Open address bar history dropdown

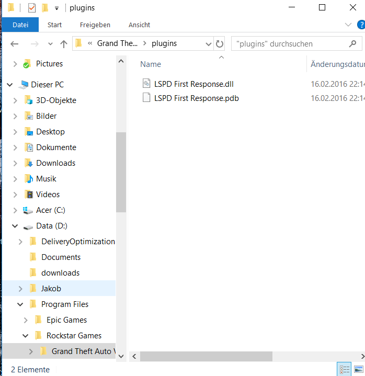tap(209, 44)
